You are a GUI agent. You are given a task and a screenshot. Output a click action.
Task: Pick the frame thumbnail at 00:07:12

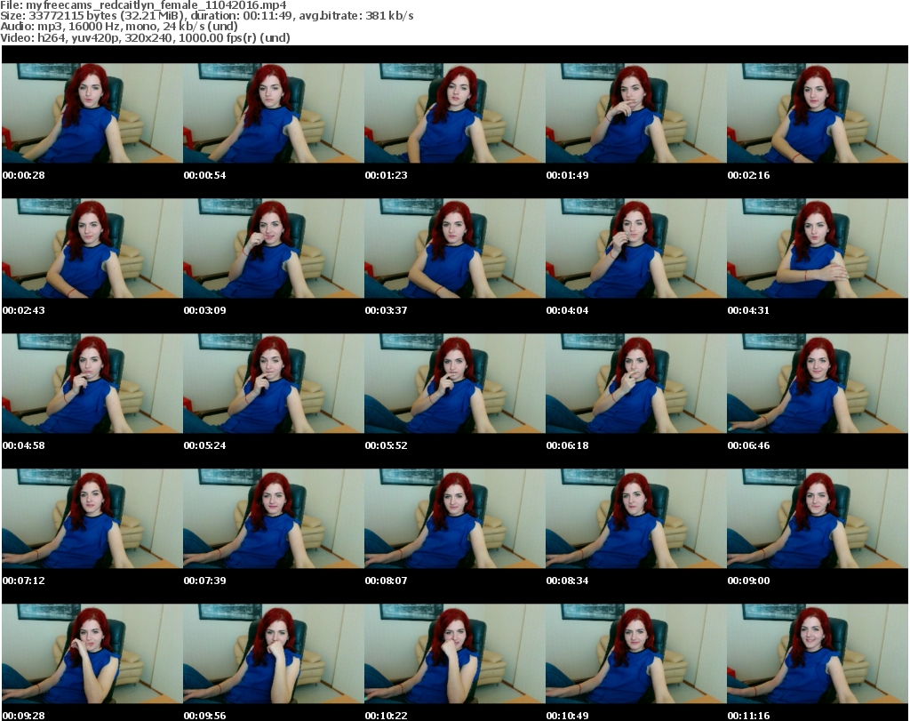[x=92, y=518]
